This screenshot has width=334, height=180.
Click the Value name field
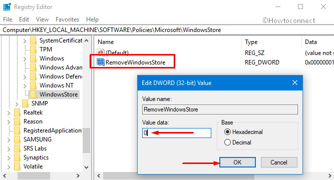click(220, 109)
